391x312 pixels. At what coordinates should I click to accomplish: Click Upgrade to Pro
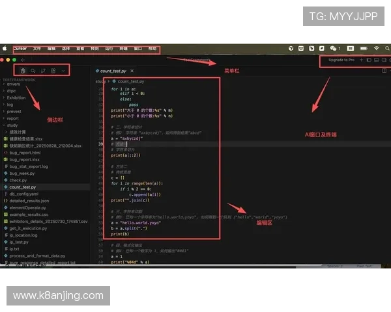click(341, 60)
